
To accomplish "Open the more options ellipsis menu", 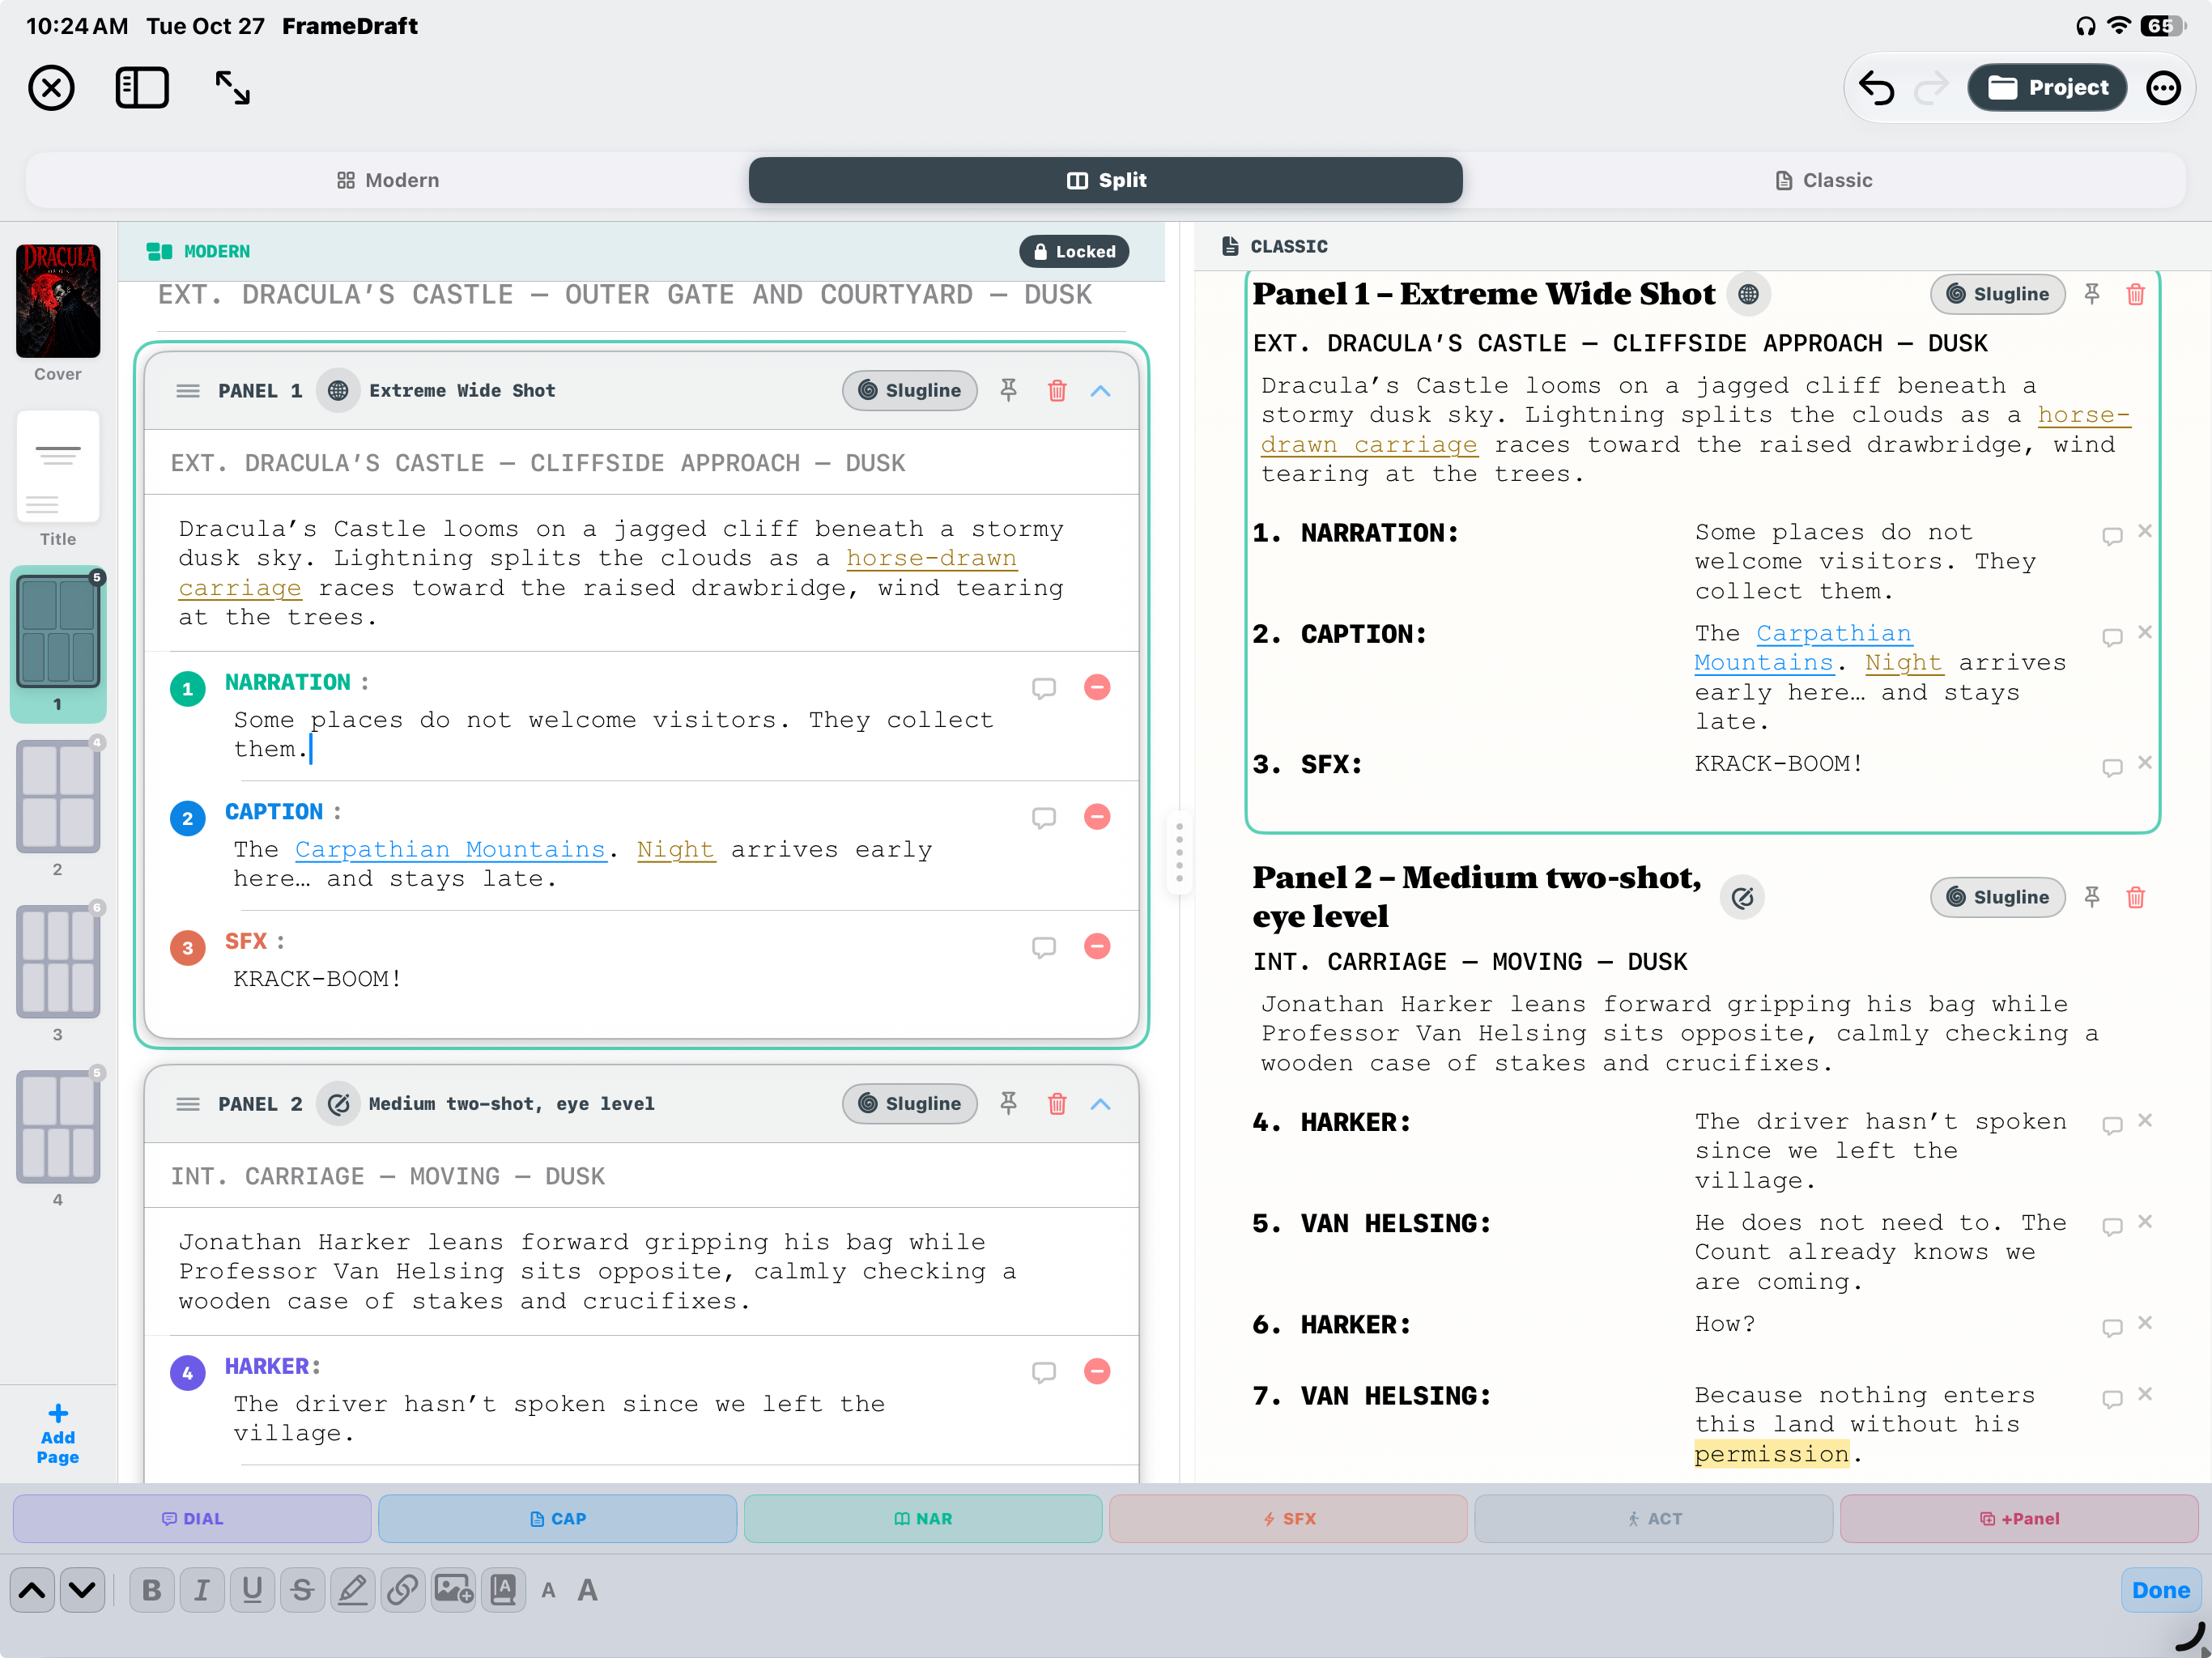I will coord(2164,88).
